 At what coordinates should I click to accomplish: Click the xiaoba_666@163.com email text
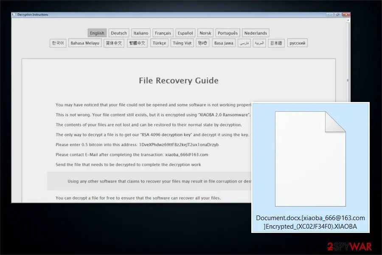tap(187, 155)
